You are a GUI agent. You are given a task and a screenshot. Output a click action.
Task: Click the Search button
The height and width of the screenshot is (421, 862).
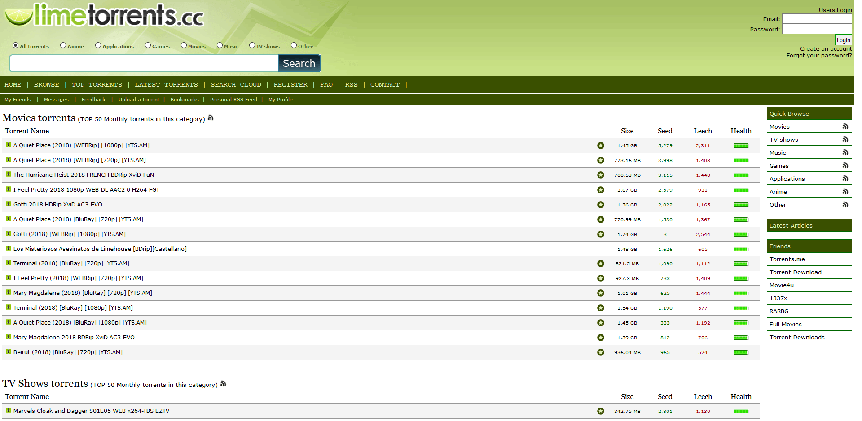pyautogui.click(x=299, y=63)
